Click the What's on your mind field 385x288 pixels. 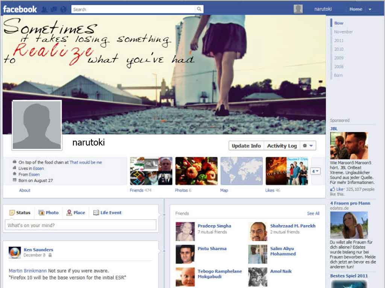click(80, 225)
